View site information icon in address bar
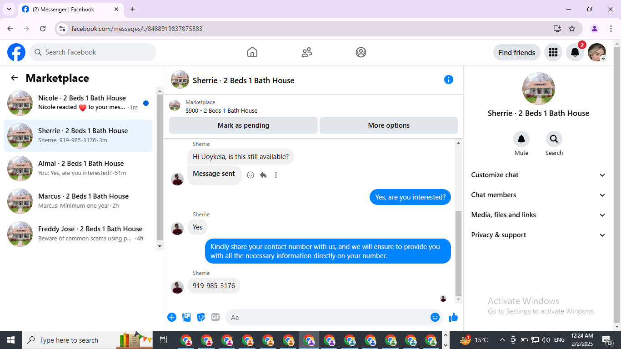 [62, 29]
